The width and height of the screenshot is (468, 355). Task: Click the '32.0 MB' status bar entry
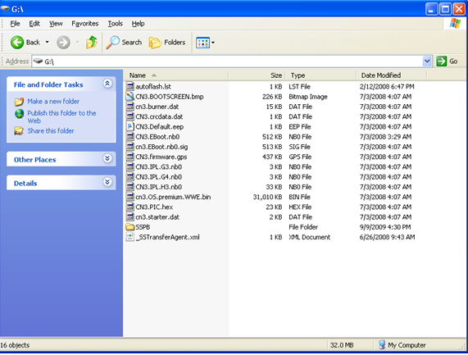(x=342, y=345)
